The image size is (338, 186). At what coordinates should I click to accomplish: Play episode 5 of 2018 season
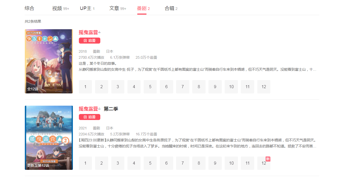coord(150,87)
